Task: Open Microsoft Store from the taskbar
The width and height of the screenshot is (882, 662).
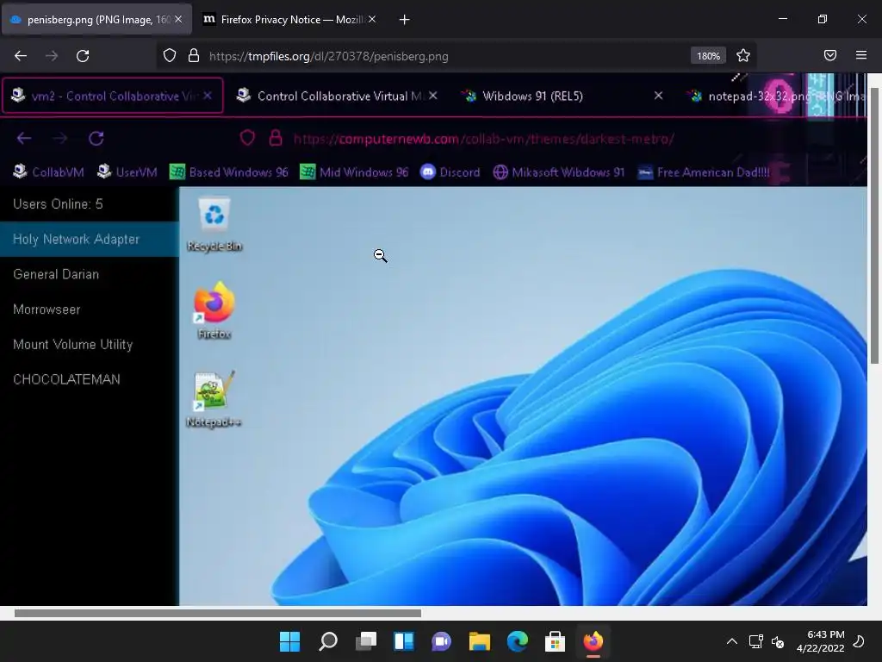Action: point(556,641)
